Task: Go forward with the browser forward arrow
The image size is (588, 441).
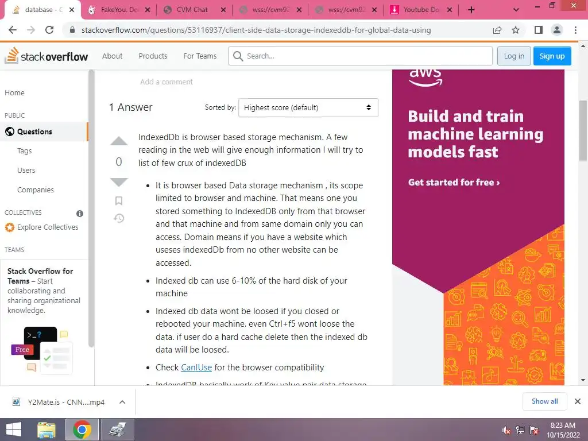Action: (x=31, y=30)
